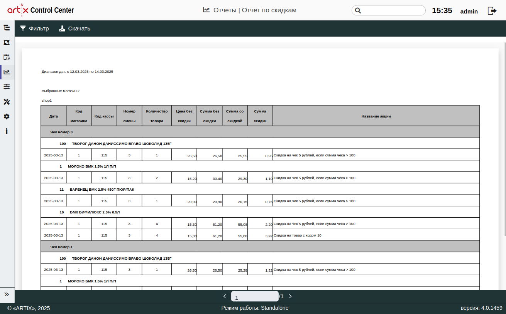
Task: Click the версия: 4.0.1459 status text
Action: pyautogui.click(x=481, y=308)
